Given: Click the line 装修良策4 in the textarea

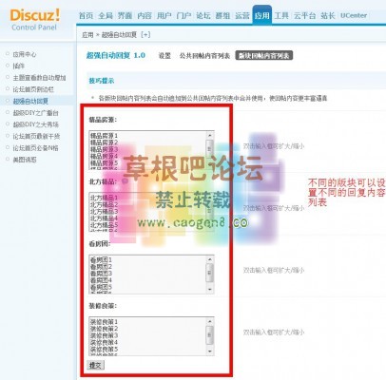Looking at the screenshot, I should click(x=104, y=343).
